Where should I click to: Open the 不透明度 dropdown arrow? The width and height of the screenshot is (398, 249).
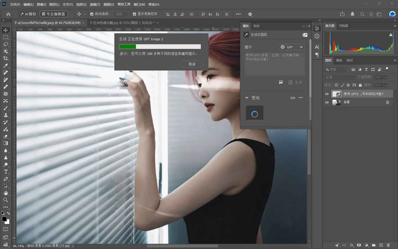click(386, 77)
